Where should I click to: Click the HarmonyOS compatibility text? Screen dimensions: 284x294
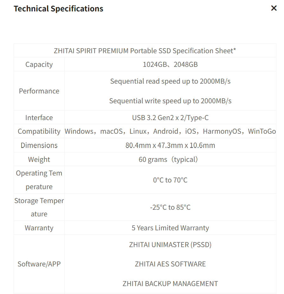pos(222,131)
